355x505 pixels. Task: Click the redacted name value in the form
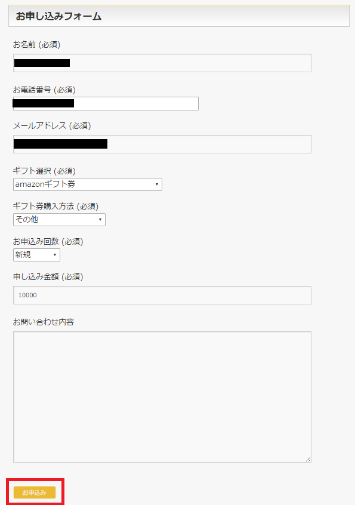[42, 63]
